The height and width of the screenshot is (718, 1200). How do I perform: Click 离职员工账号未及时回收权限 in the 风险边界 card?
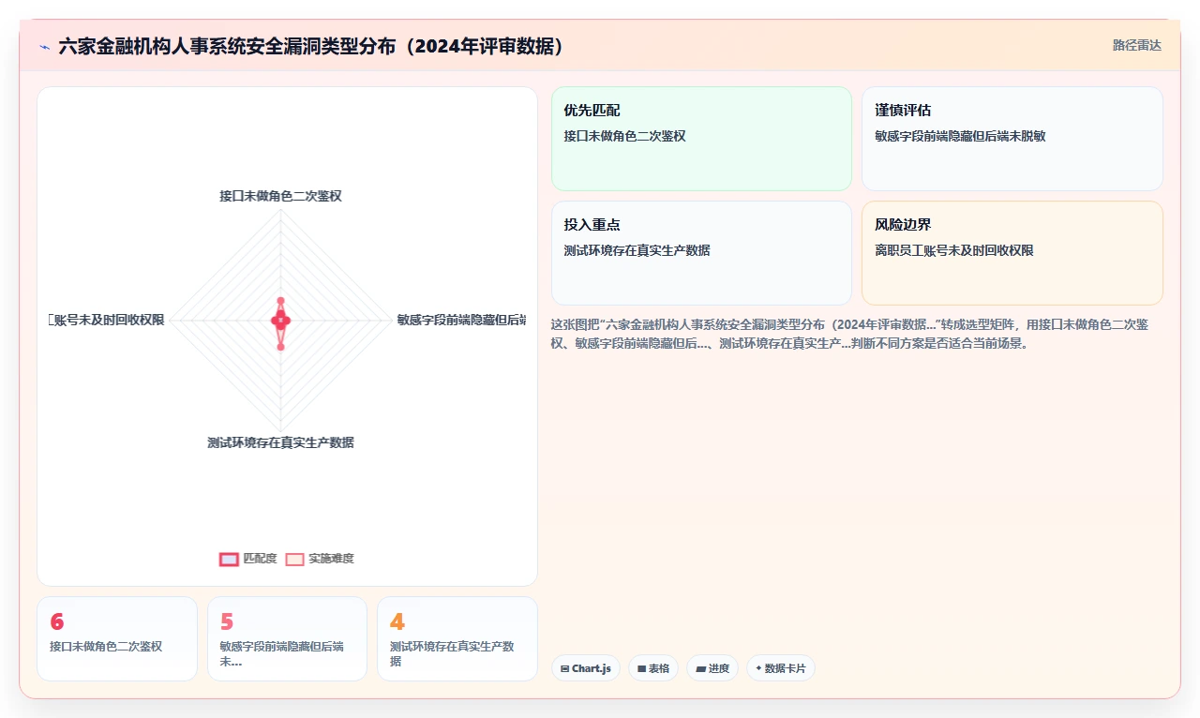pos(954,250)
